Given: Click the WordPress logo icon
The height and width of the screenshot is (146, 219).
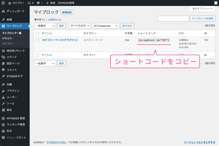Looking at the screenshot, I should pos(3,3).
